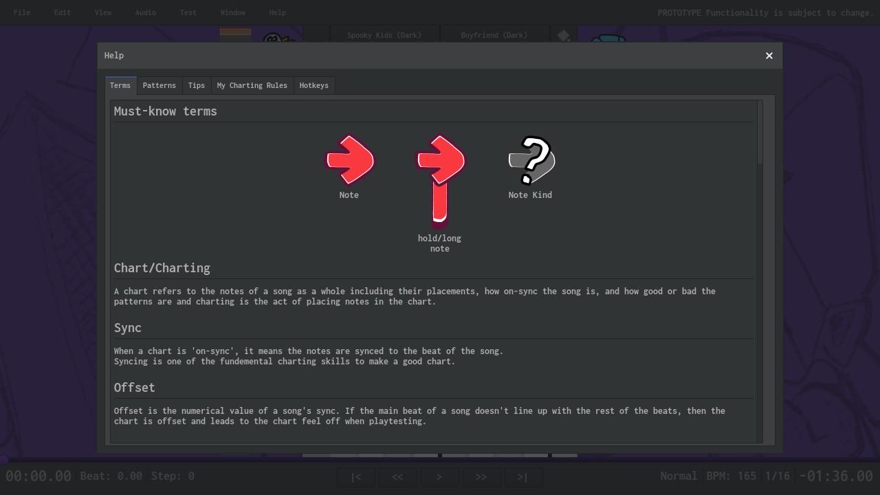Click the 00:00.00 elapsed time display
This screenshot has height=495, width=880.
pos(38,476)
